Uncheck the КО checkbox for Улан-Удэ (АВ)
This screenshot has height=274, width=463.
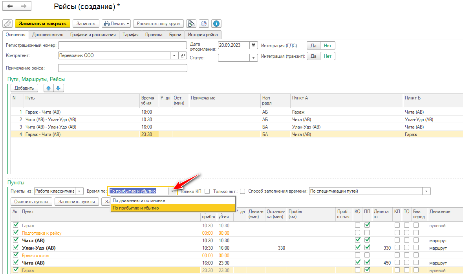click(357, 248)
